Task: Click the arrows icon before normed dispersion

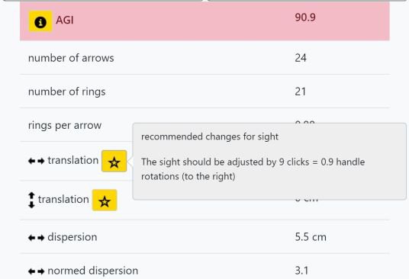Action: 37,271
